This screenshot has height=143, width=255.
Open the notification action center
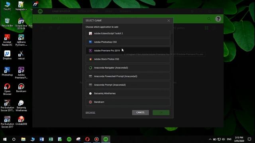(x=249, y=139)
